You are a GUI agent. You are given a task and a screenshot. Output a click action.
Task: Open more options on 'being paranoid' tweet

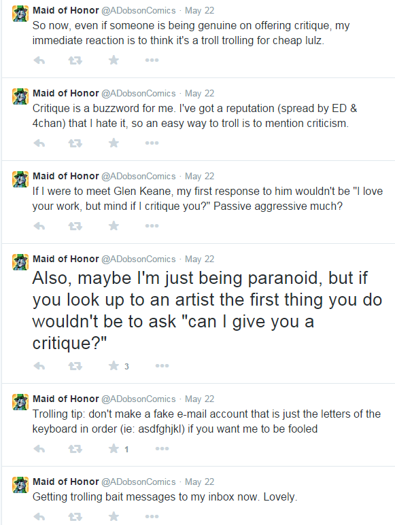pos(162,365)
